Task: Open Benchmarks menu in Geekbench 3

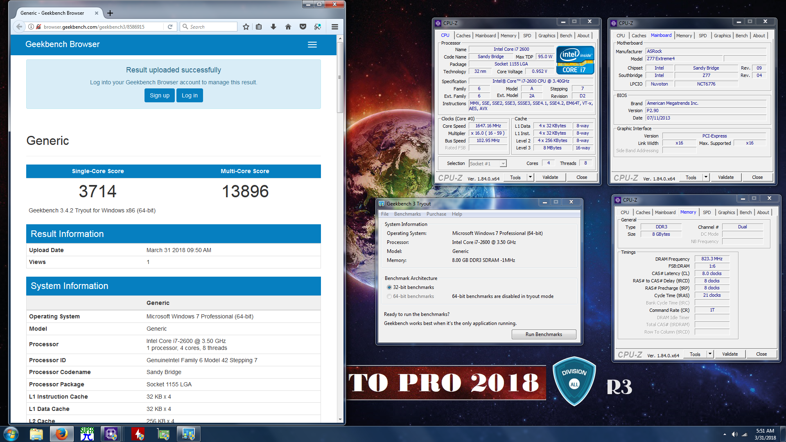Action: (x=407, y=214)
